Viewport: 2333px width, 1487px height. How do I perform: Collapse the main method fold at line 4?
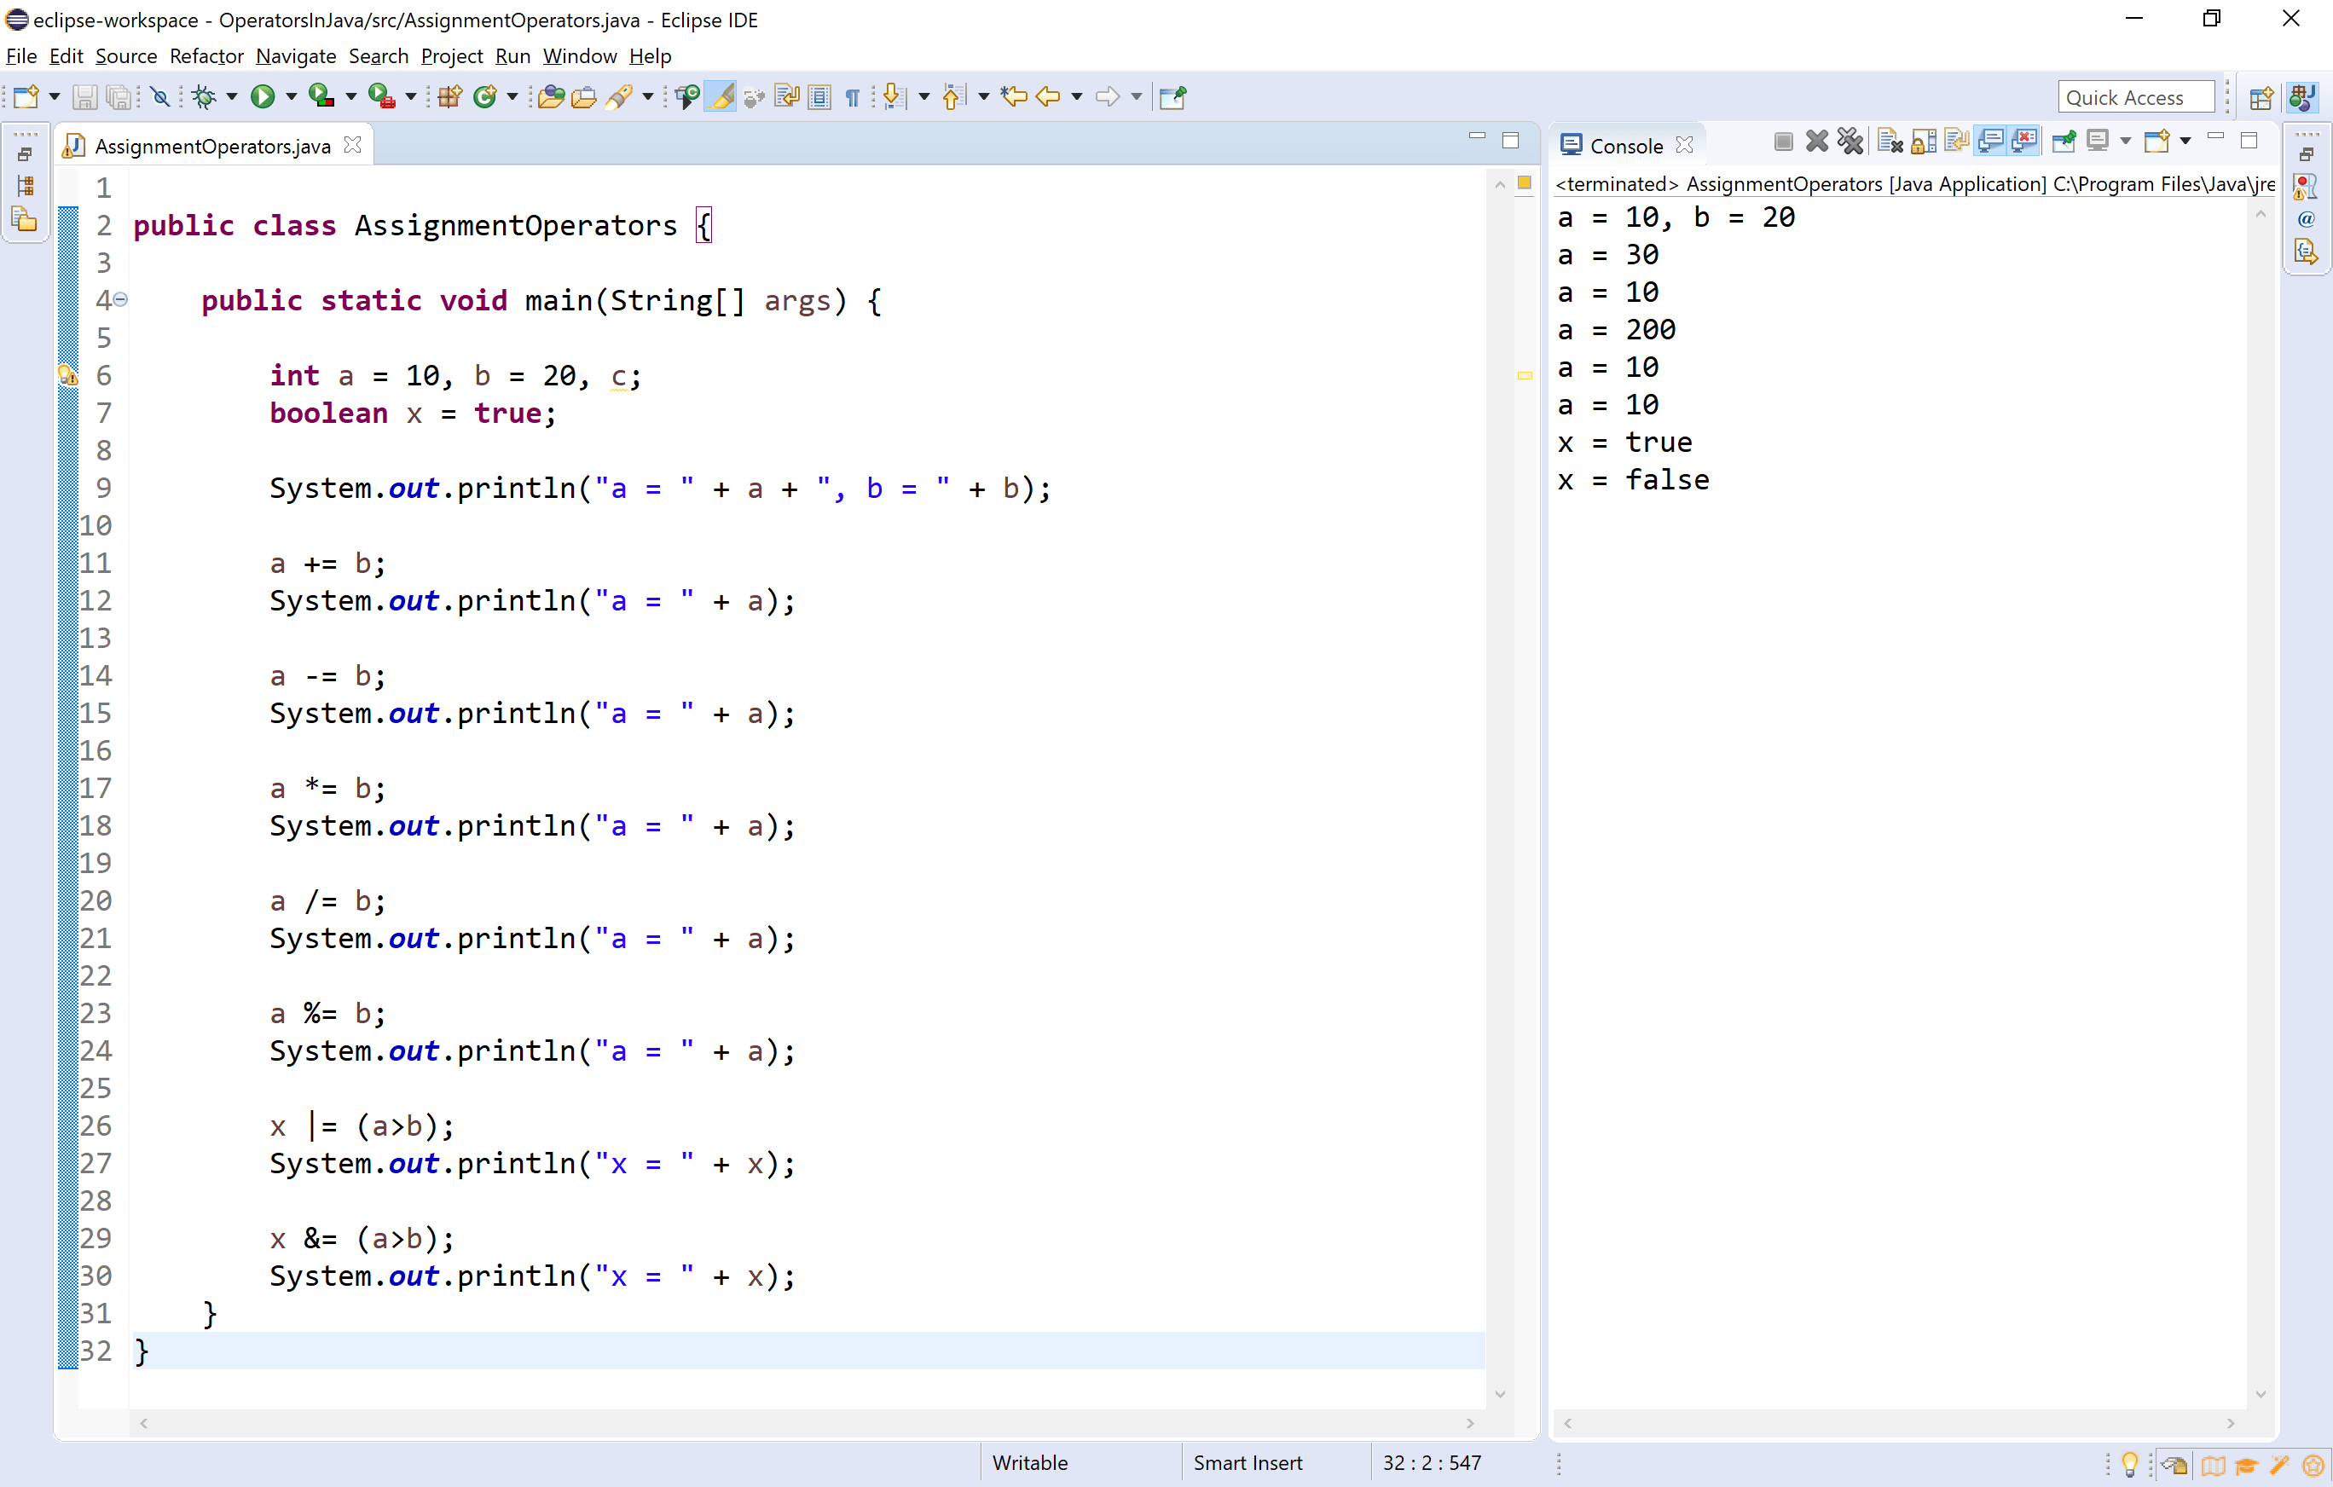[x=119, y=300]
